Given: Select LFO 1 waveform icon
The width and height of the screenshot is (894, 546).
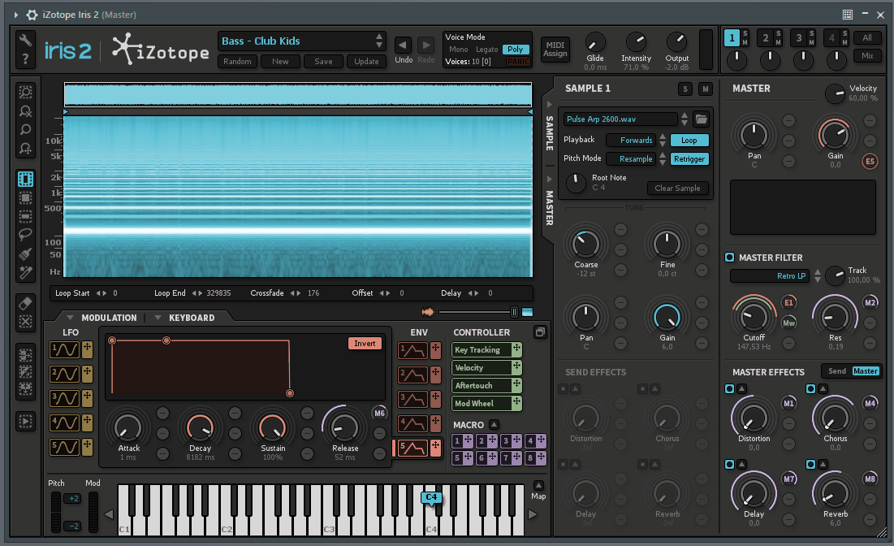Looking at the screenshot, I should click(64, 349).
